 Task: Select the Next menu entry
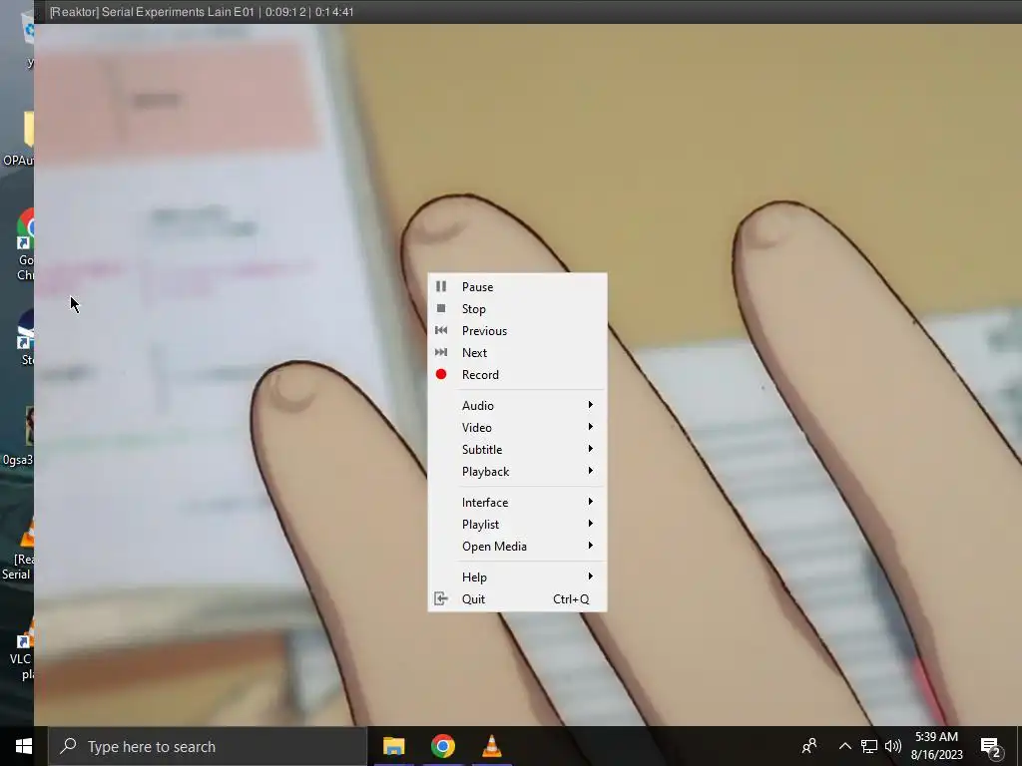[518, 352]
